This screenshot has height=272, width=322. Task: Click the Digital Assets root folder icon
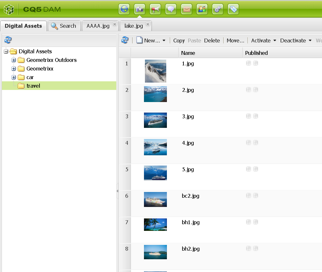[x=13, y=51]
